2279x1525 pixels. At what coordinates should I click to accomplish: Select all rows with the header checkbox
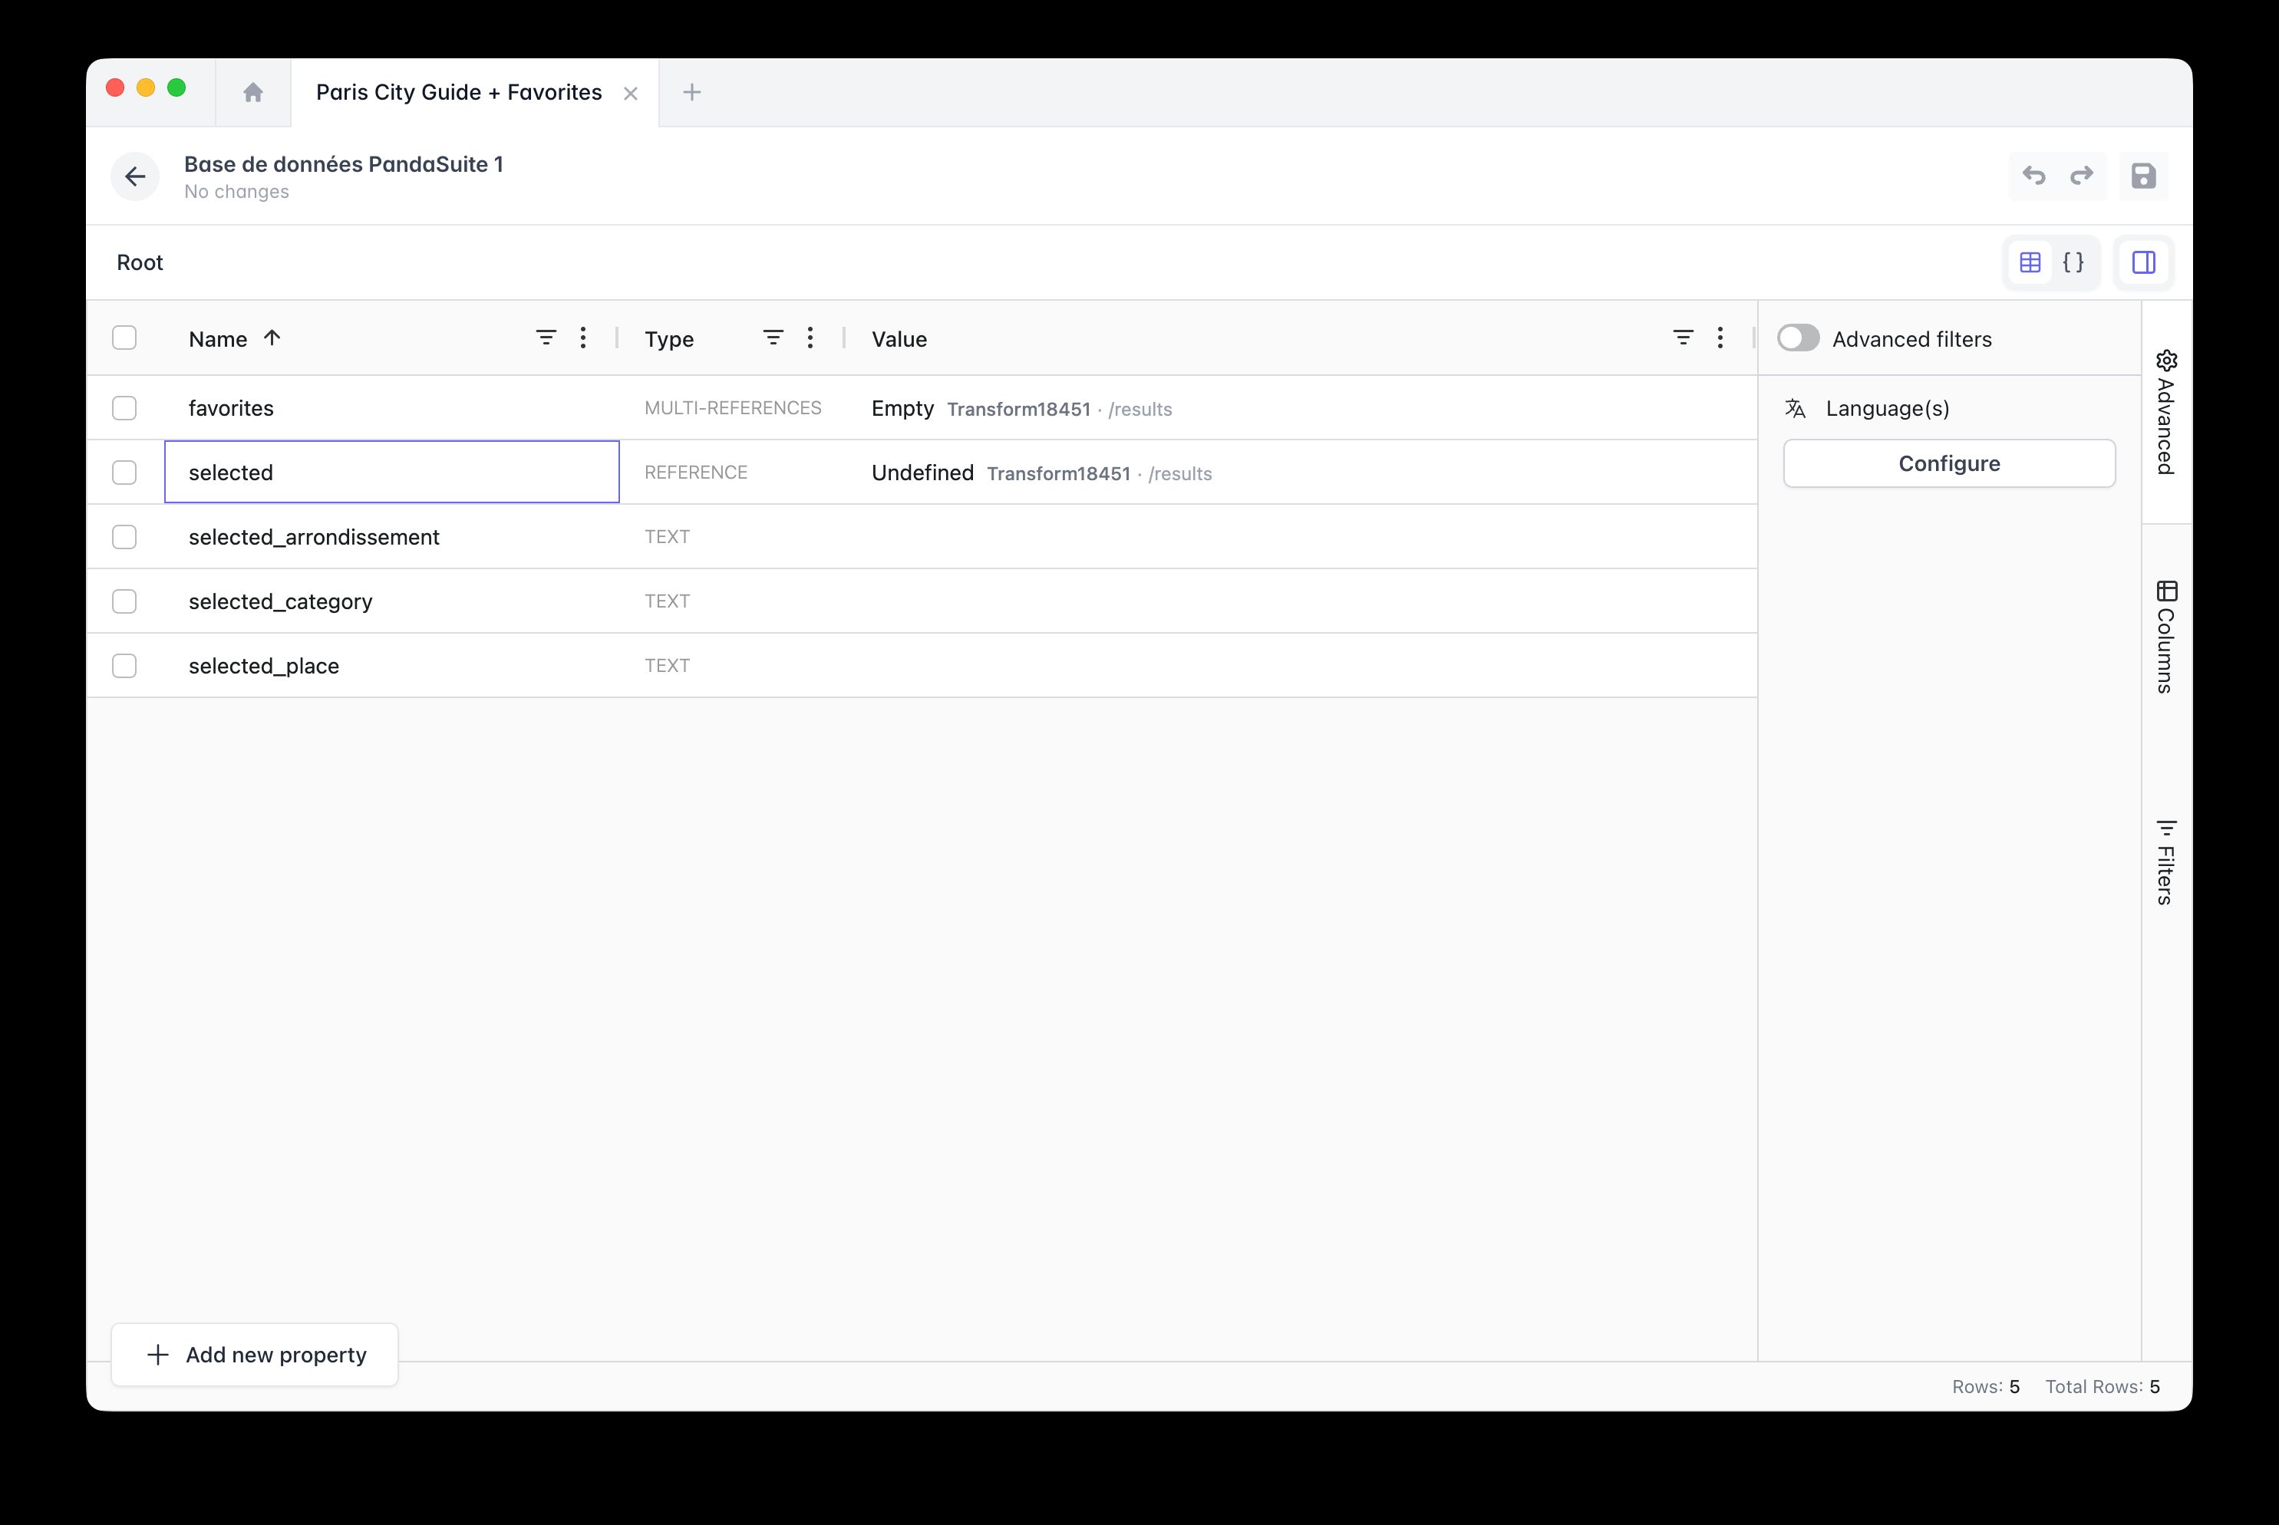click(x=124, y=338)
